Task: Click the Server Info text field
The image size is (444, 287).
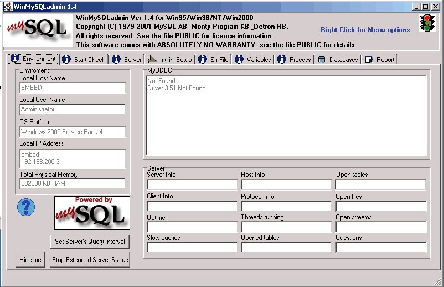Action: tap(192, 184)
